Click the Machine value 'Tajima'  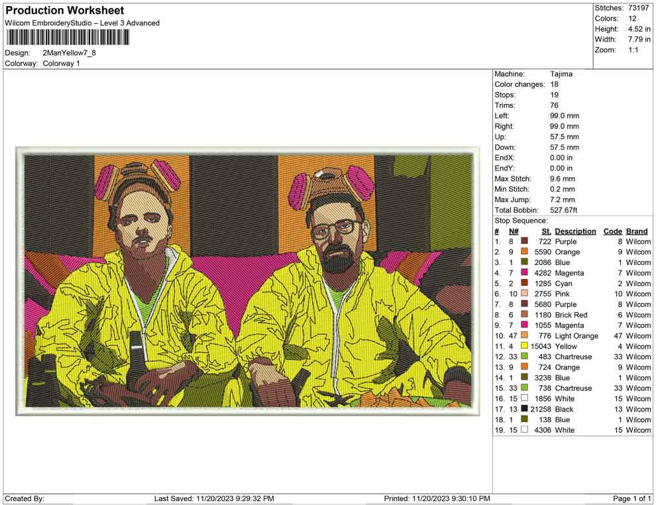561,74
